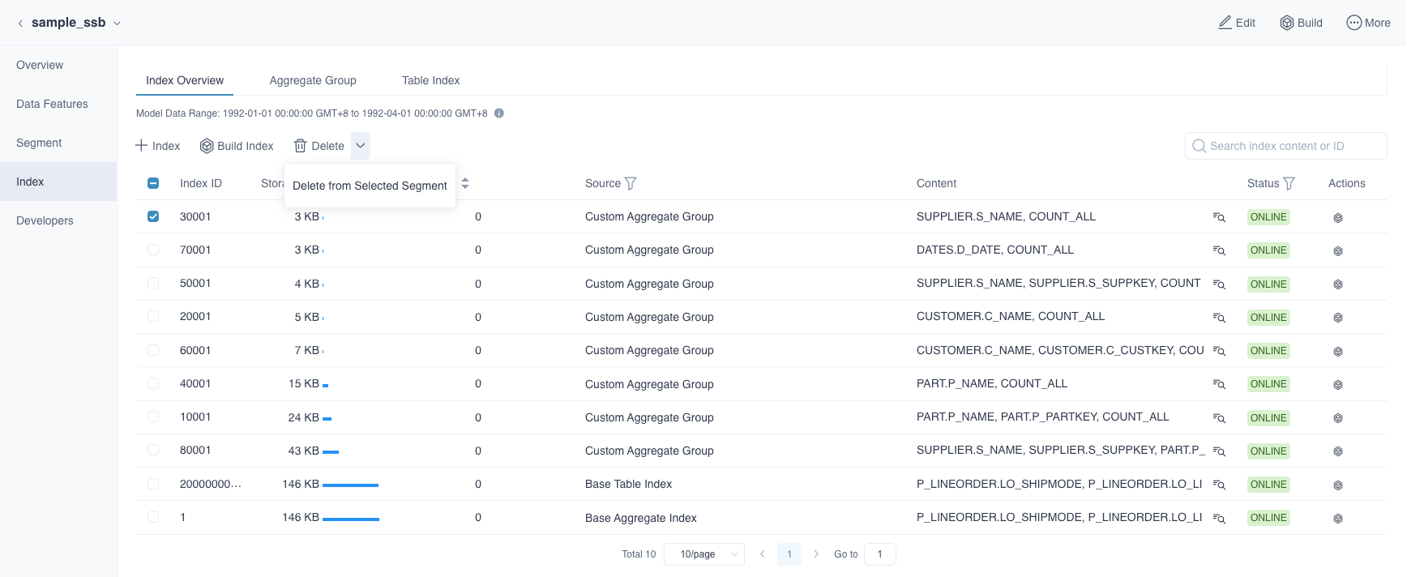The height and width of the screenshot is (577, 1407).
Task: Click the storage usage bar for index 1
Action: coord(351,519)
